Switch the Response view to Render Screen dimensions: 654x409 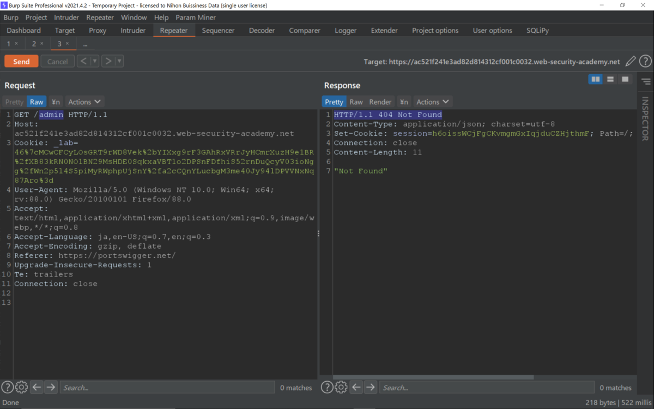380,101
